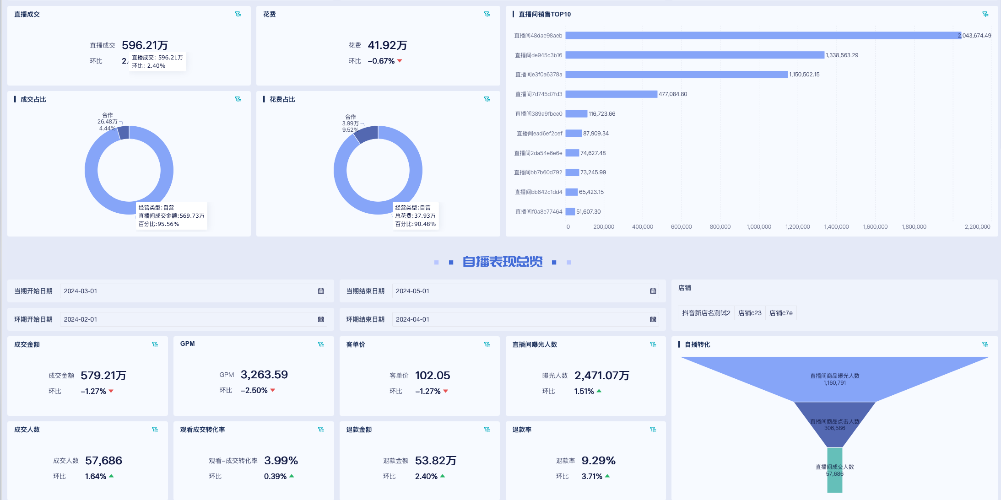The width and height of the screenshot is (1001, 500).
Task: Click filter icon on 花费 card
Action: coord(487,14)
